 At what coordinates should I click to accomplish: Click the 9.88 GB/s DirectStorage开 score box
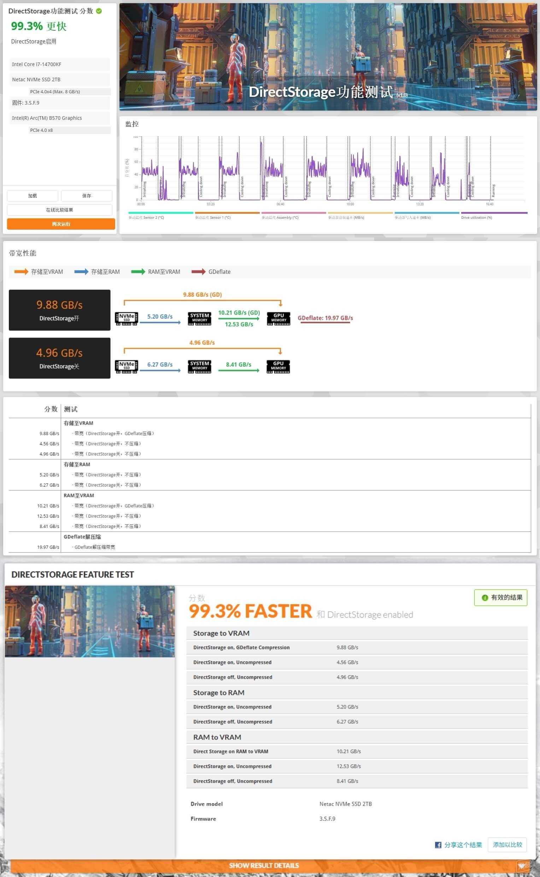coord(60,310)
